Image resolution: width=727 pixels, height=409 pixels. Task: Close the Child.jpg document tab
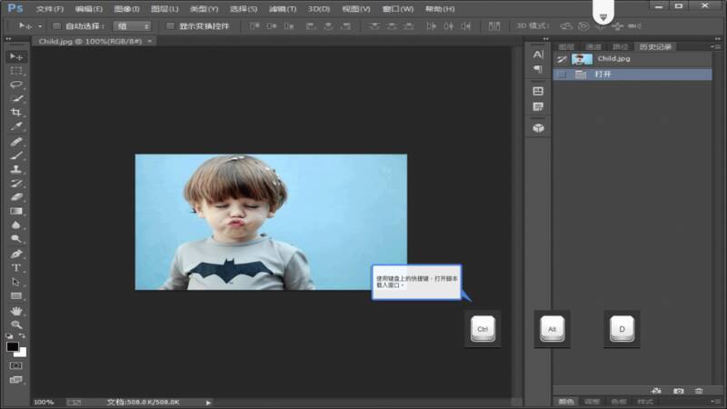point(150,41)
